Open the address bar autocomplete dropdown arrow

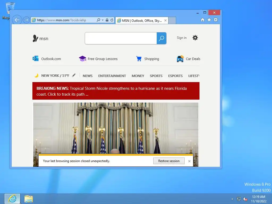pos(103,20)
